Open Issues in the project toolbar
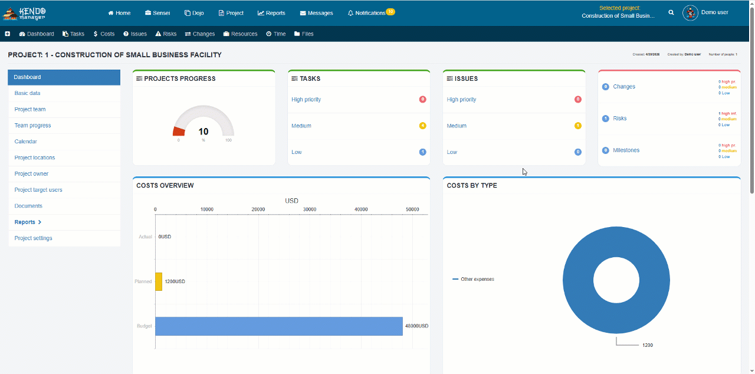 pos(135,34)
